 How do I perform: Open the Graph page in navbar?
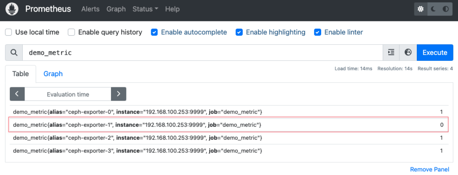(x=116, y=9)
